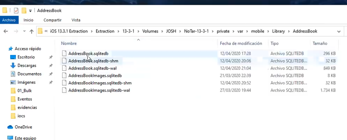The width and height of the screenshot is (347, 140).
Task: Open Descargas in navigation pane
Action: tap(27, 65)
